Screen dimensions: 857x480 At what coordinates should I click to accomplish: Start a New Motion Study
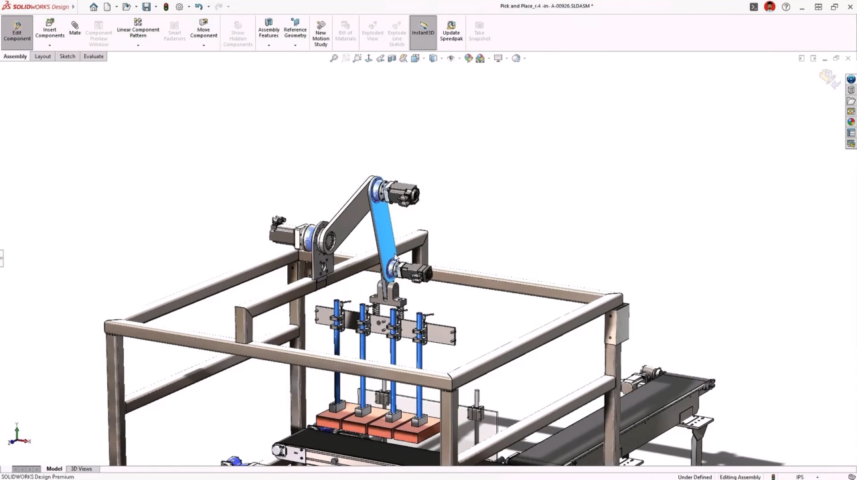pyautogui.click(x=321, y=33)
